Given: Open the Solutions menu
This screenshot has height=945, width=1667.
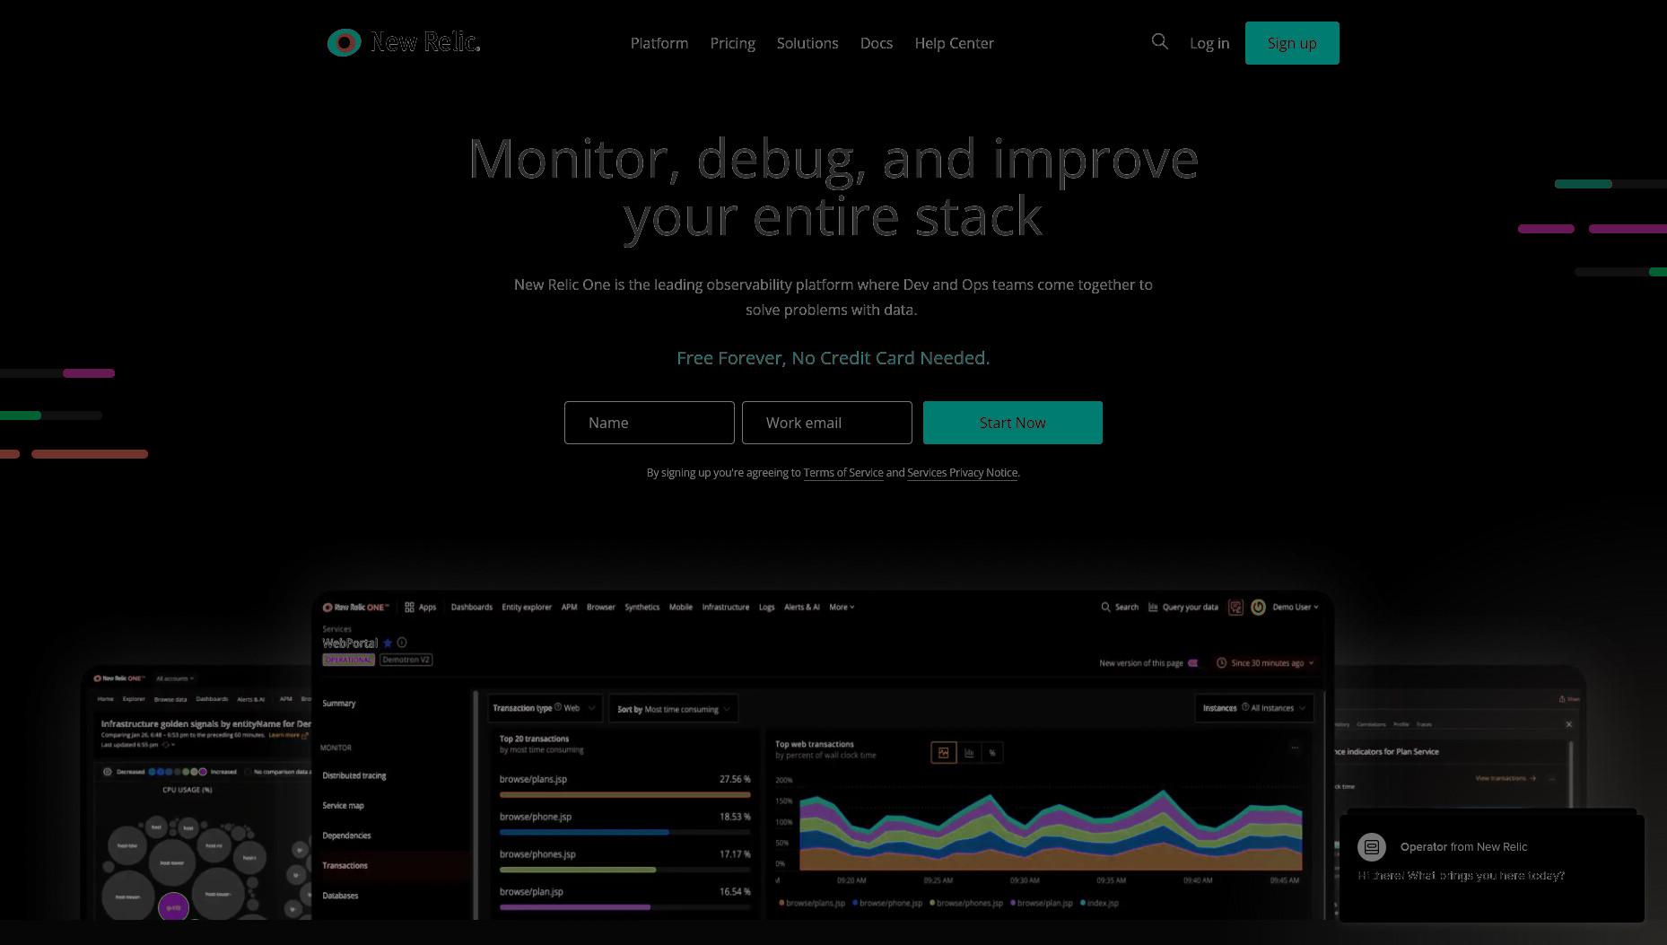Looking at the screenshot, I should pyautogui.click(x=807, y=43).
